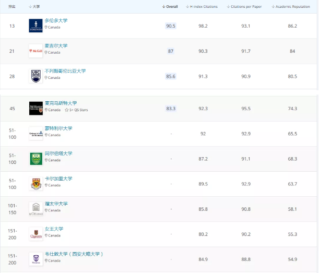
Task: Open the 多伦多大学 link
Action: [56, 20]
